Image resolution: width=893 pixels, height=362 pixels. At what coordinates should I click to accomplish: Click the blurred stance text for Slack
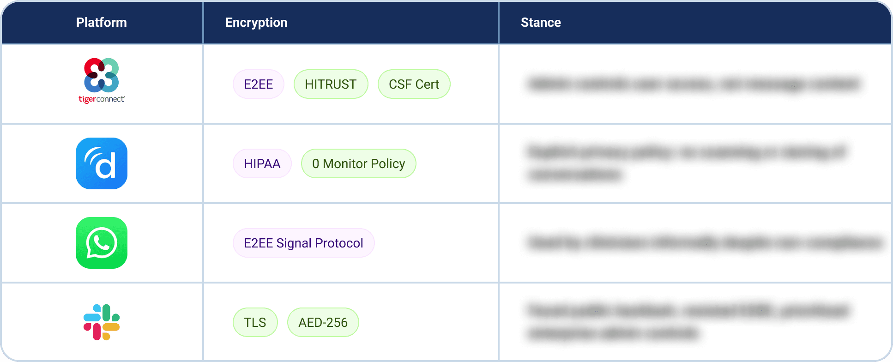(688, 322)
